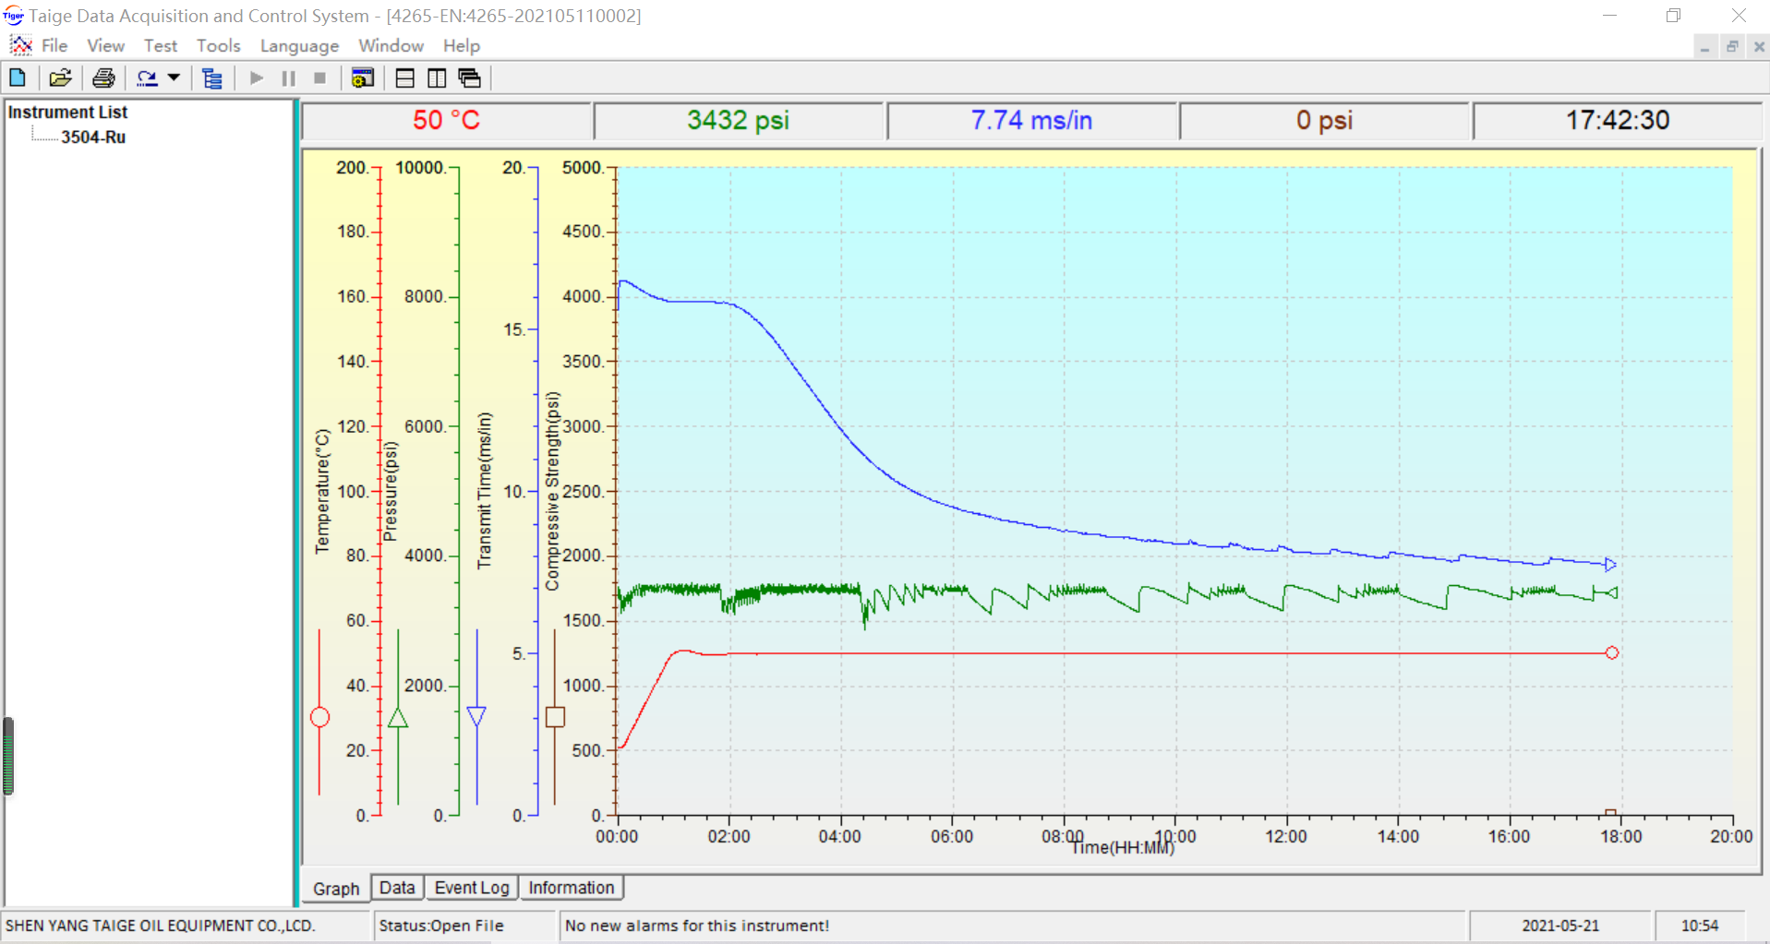Open the instrument tree view icon

pos(211,78)
